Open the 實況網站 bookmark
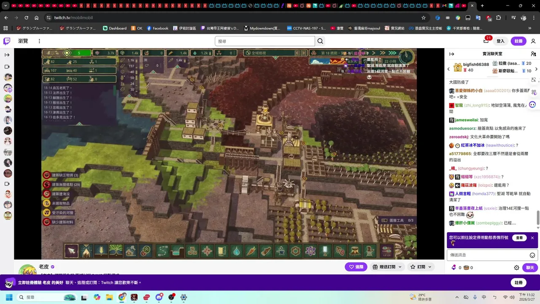Image resolution: width=540 pixels, height=304 pixels. (x=394, y=28)
